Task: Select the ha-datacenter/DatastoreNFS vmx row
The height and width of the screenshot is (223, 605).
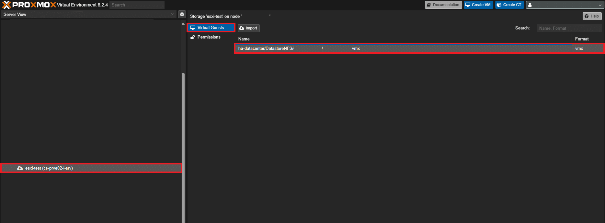Action: [419, 49]
